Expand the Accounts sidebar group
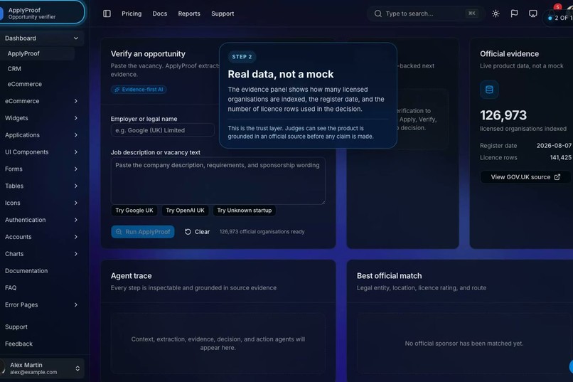573x382 pixels. (42, 237)
